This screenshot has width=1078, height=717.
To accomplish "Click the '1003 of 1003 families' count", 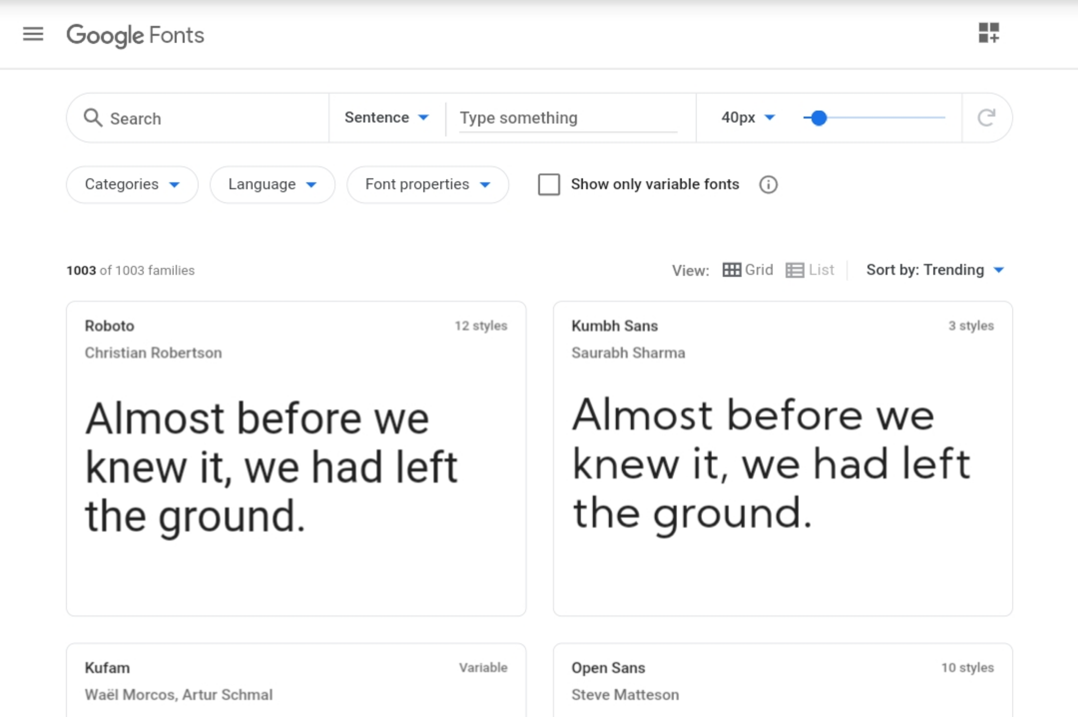I will tap(131, 270).
